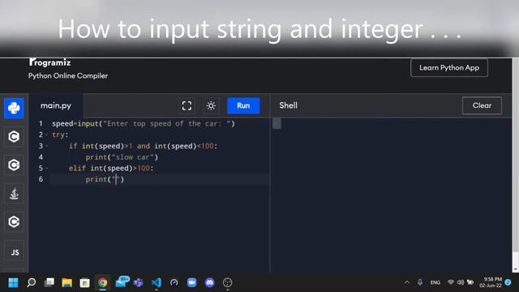Open Wi-Fi network settings in tray
Viewport: 519px width, 292px height.
click(x=451, y=282)
